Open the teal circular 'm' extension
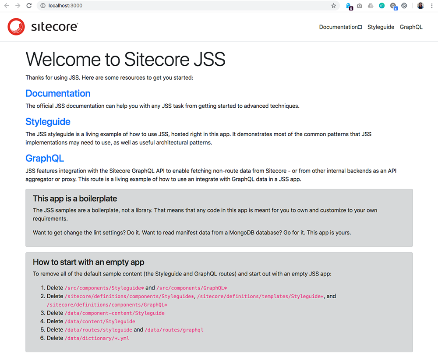The image size is (438, 364). pos(381,6)
